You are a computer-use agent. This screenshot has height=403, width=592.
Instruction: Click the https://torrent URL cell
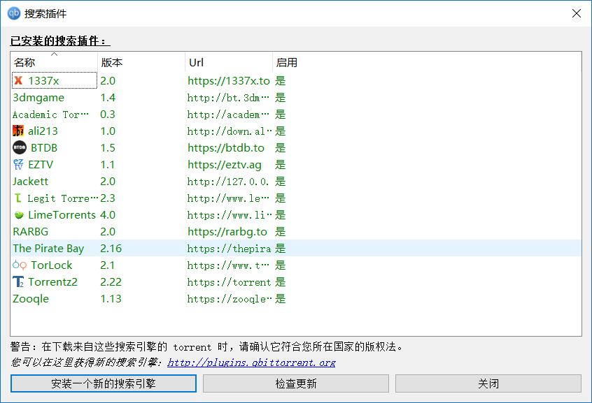click(x=229, y=282)
